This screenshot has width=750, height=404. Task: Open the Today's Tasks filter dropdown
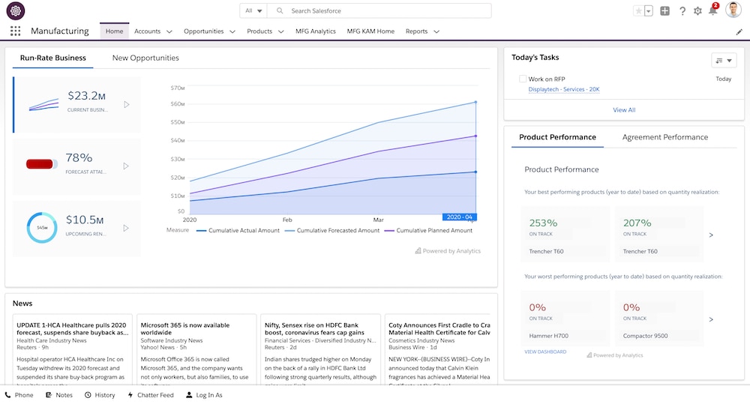pyautogui.click(x=724, y=61)
